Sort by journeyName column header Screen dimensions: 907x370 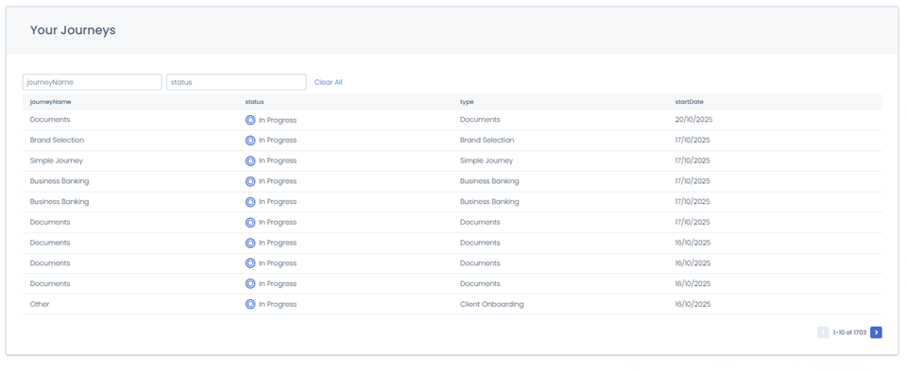point(50,102)
